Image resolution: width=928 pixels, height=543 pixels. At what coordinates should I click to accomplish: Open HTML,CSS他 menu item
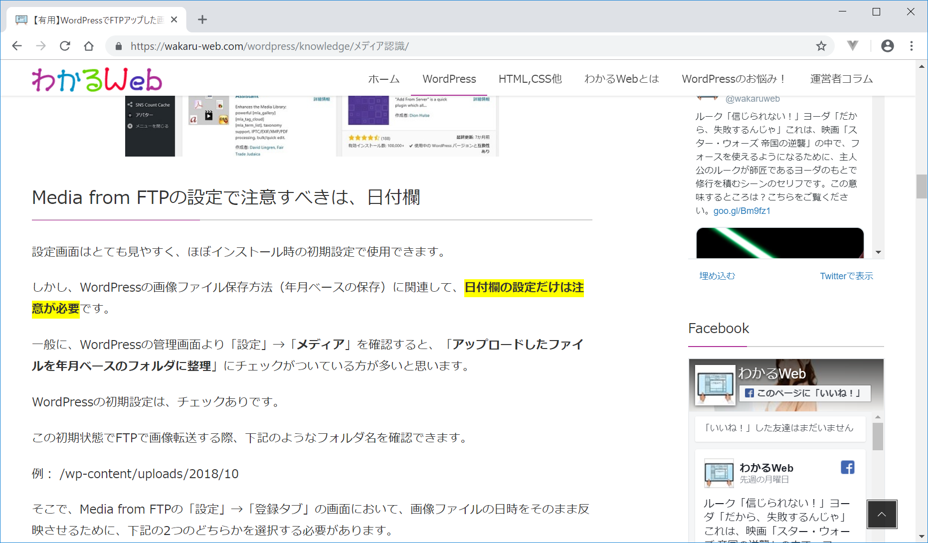pos(530,79)
